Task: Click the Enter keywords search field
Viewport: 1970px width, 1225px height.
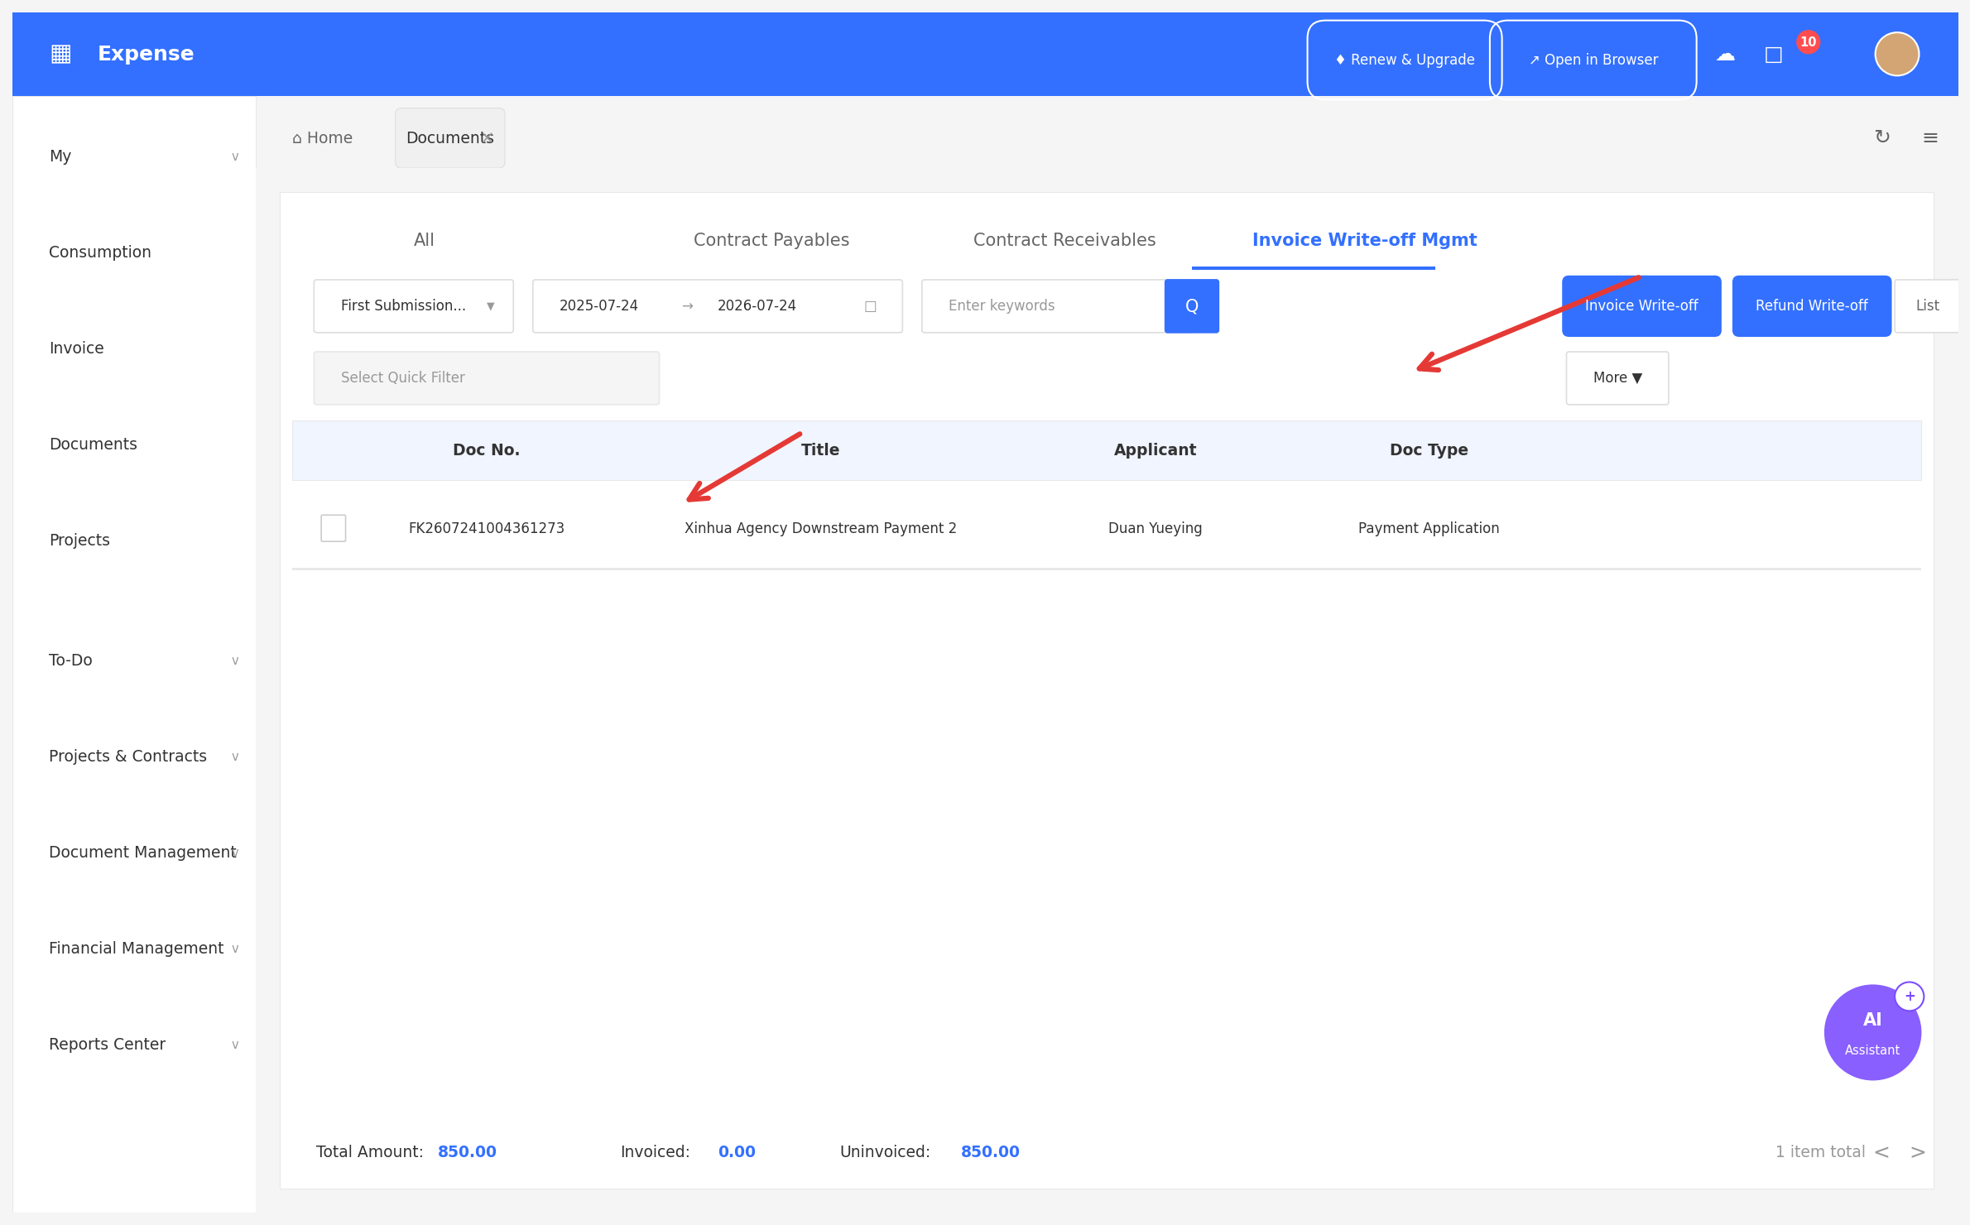Action: click(x=1043, y=306)
